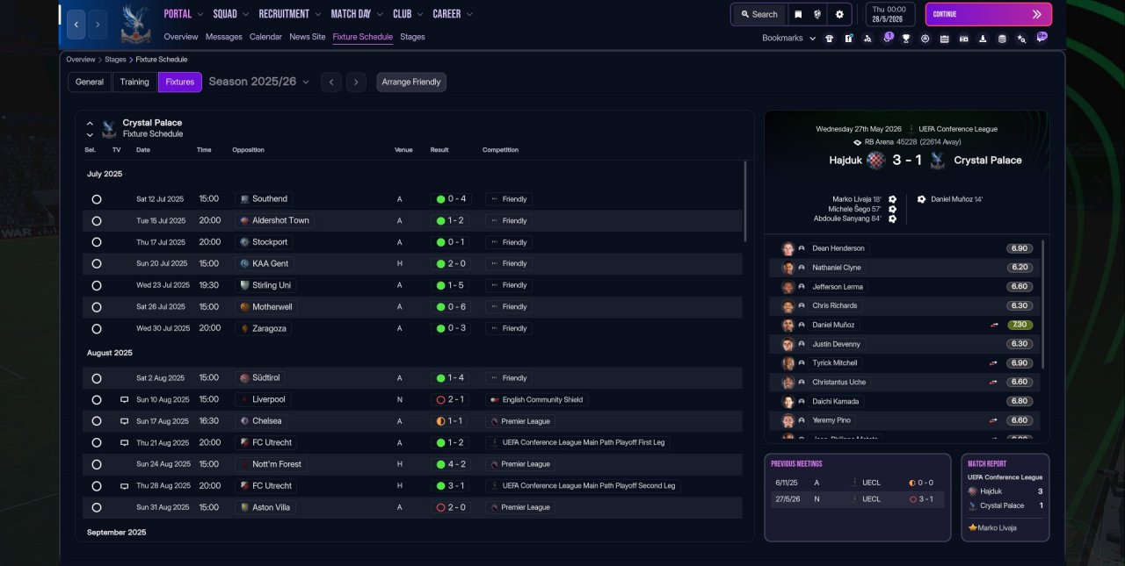Open the Recruitment menu dropdown

[x=289, y=14]
